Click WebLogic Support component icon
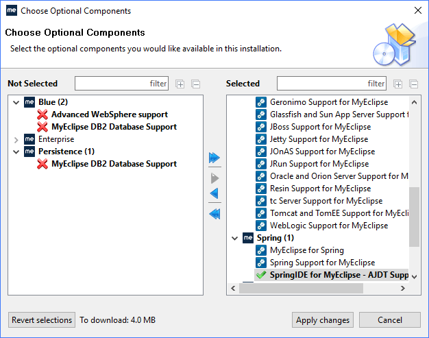 point(261,226)
